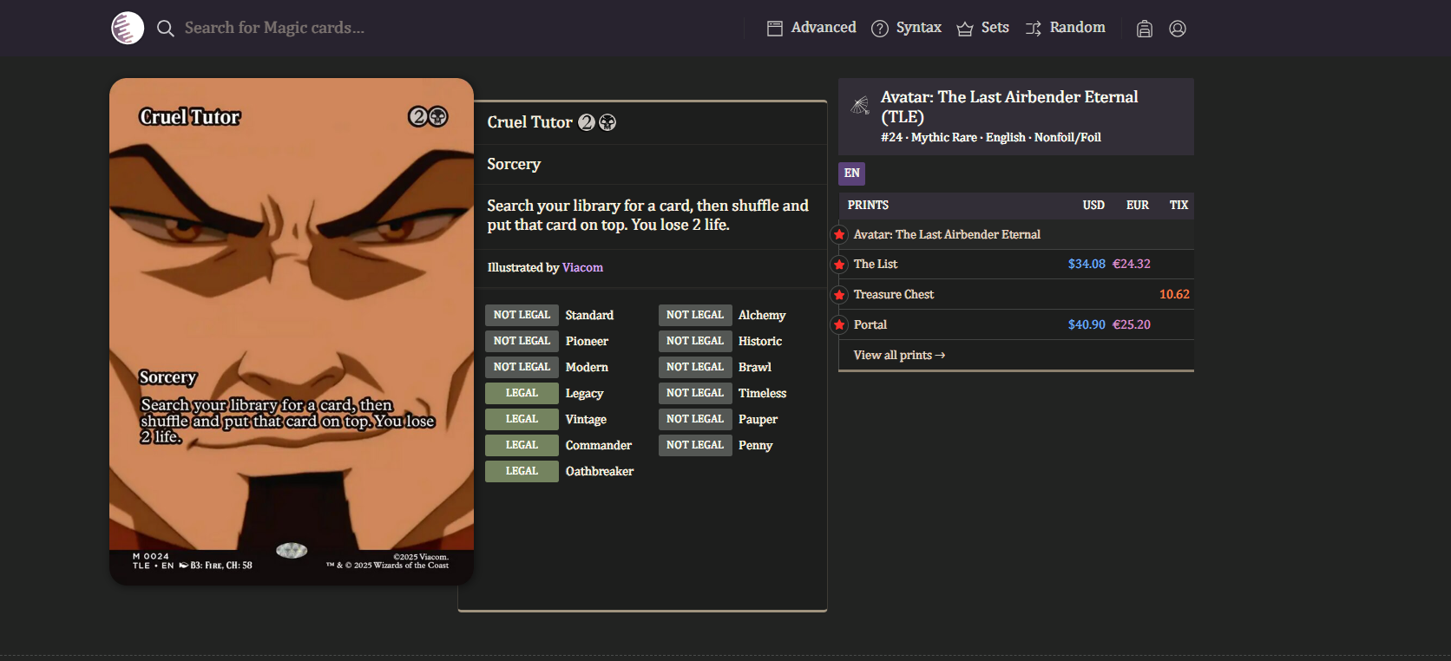Click the NOT LEGAL badge for Pioneer
Image resolution: width=1451 pixels, height=661 pixels.
click(522, 341)
